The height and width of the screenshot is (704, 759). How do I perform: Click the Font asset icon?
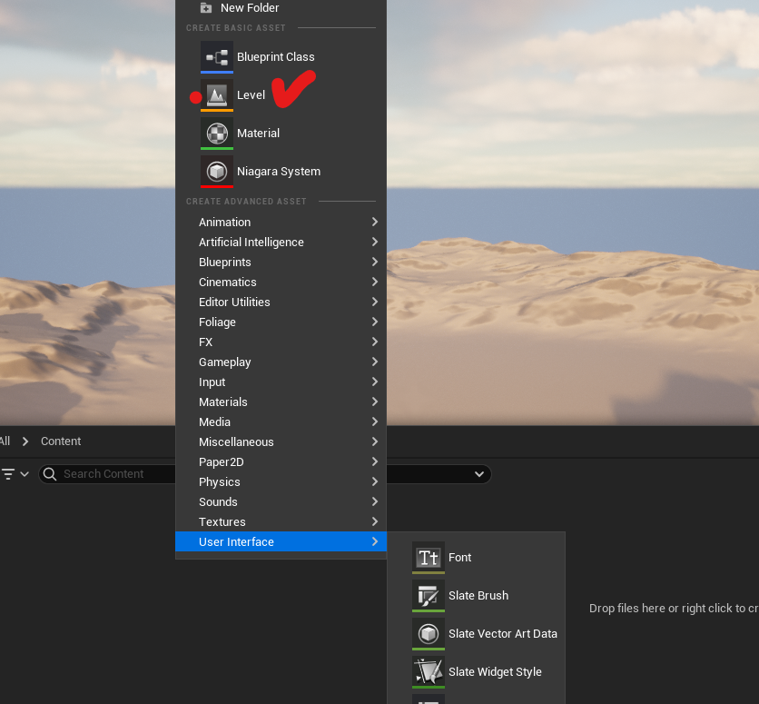(x=429, y=558)
